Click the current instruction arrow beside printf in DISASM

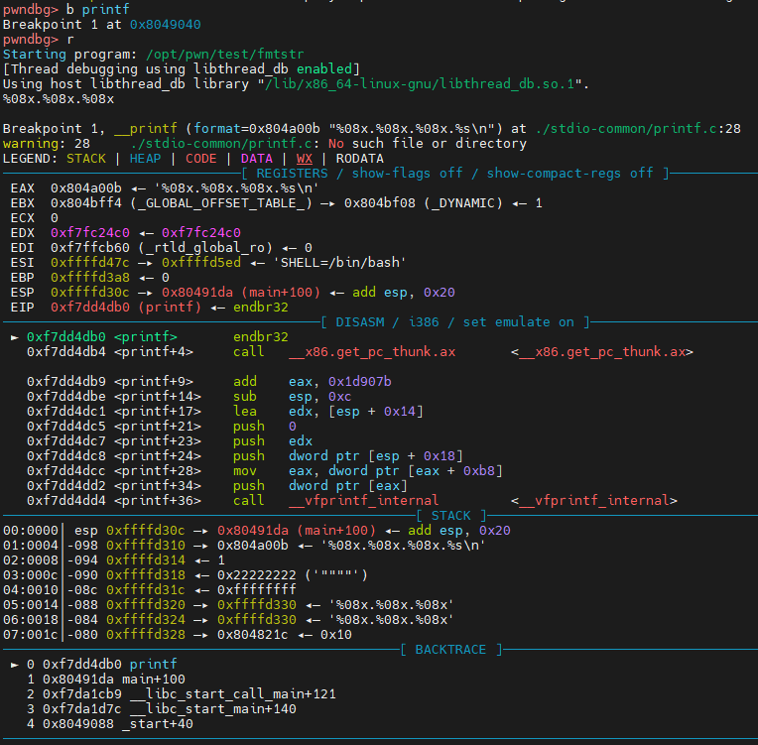click(14, 336)
